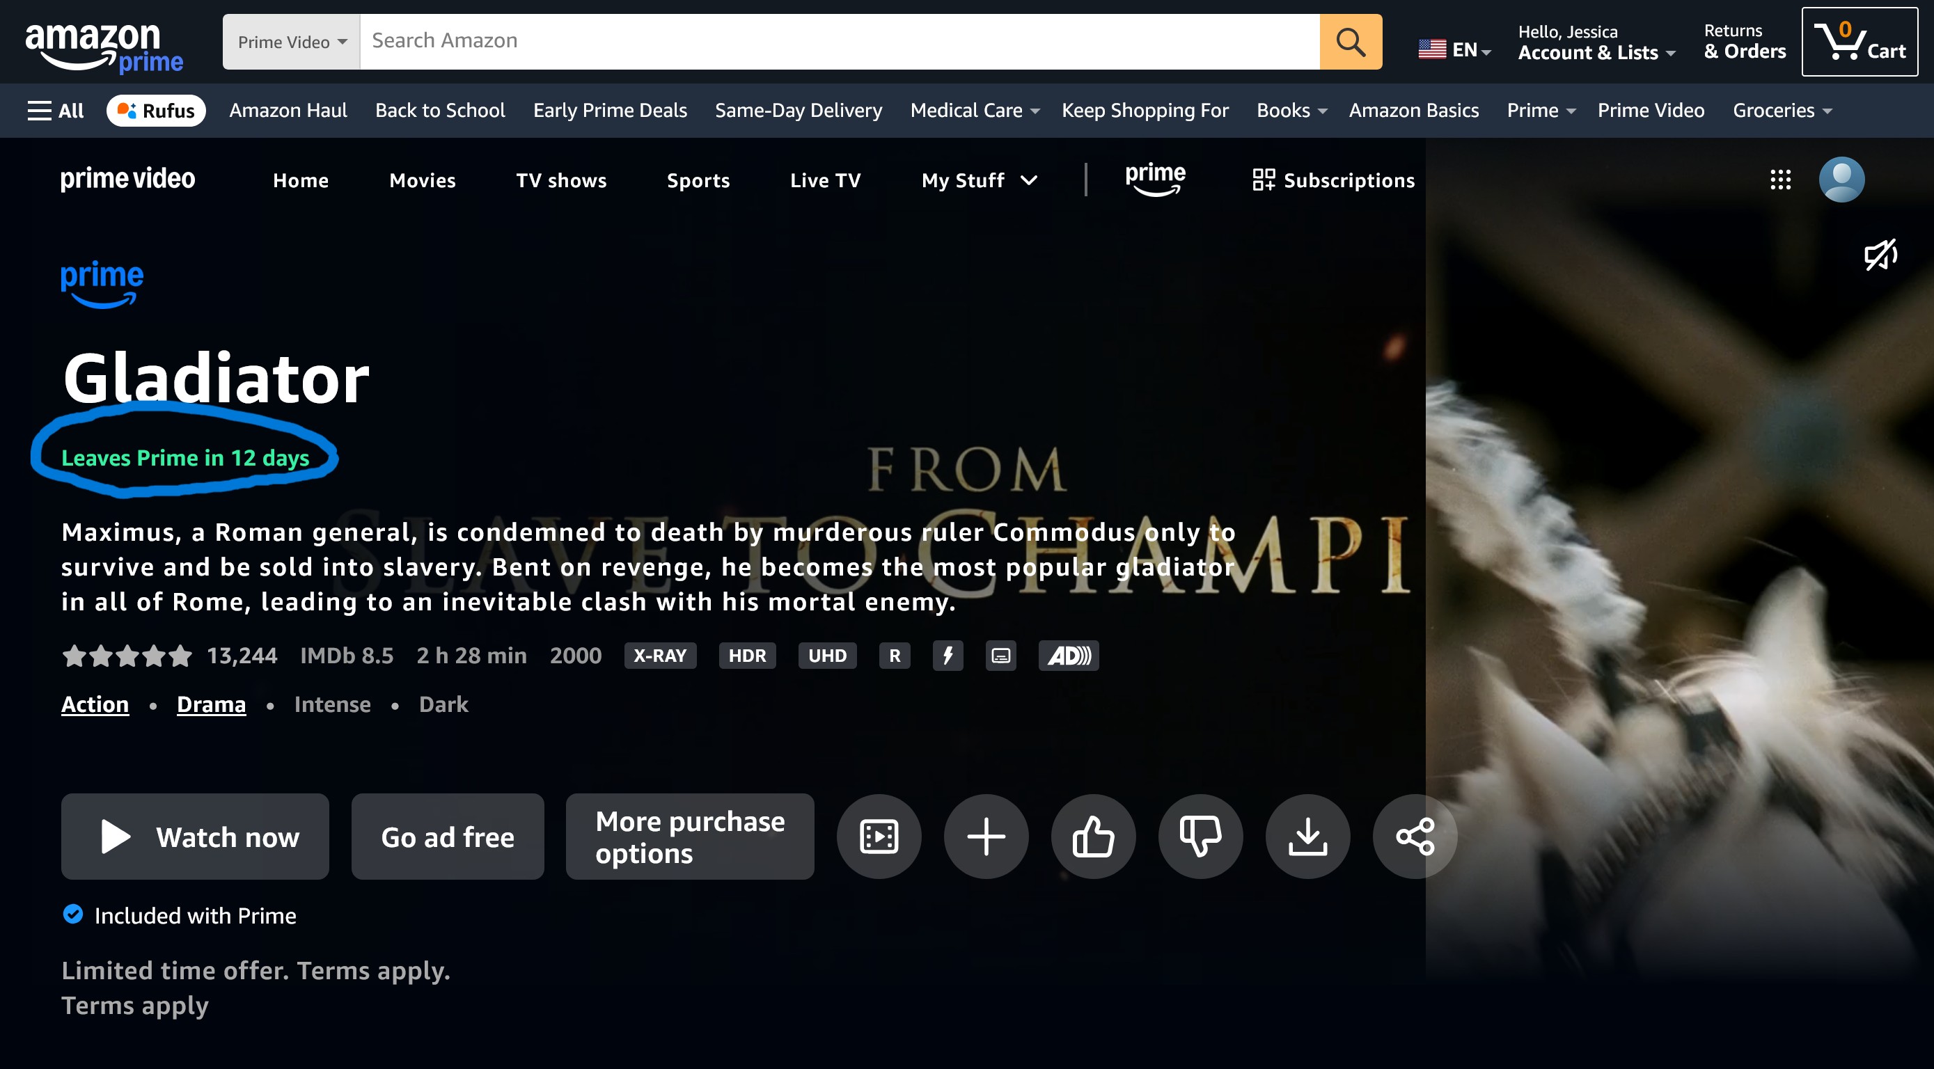The image size is (1934, 1069).
Task: Add Gladiator to watchlist with plus icon
Action: [986, 837]
